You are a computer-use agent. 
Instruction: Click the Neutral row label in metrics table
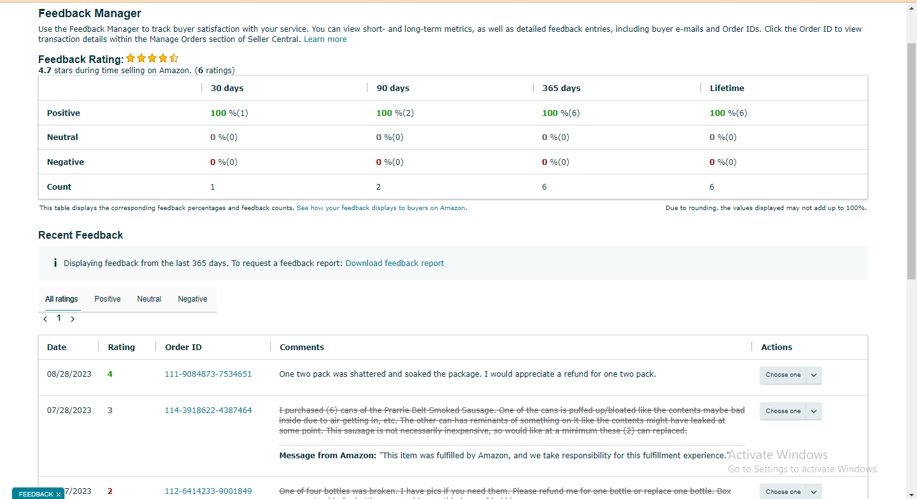[62, 137]
